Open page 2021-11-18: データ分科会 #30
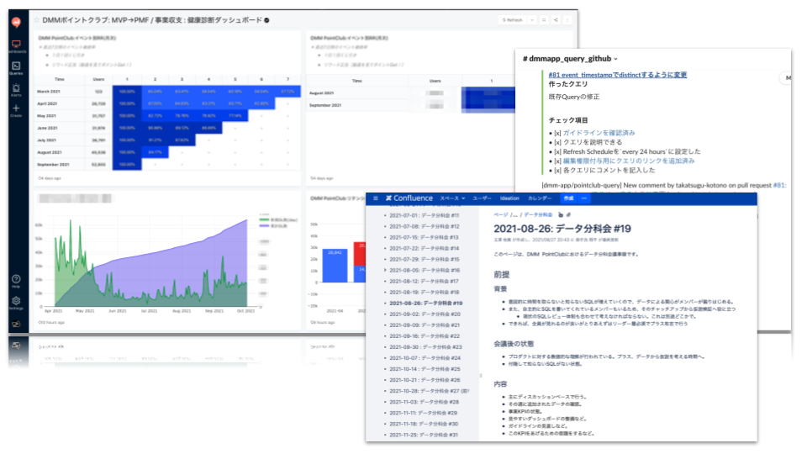807x454 pixels. tap(424, 424)
